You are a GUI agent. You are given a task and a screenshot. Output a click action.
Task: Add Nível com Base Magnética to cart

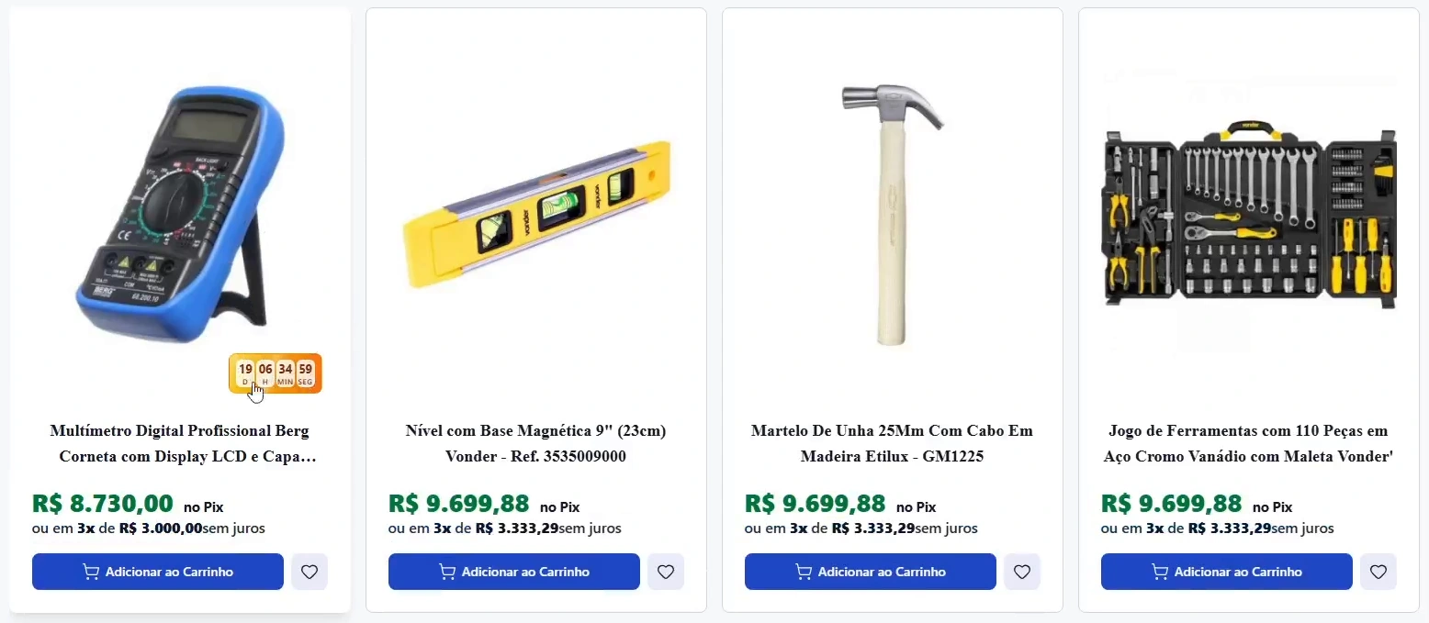click(x=514, y=572)
